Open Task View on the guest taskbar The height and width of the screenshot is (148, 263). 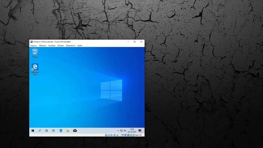click(x=53, y=131)
